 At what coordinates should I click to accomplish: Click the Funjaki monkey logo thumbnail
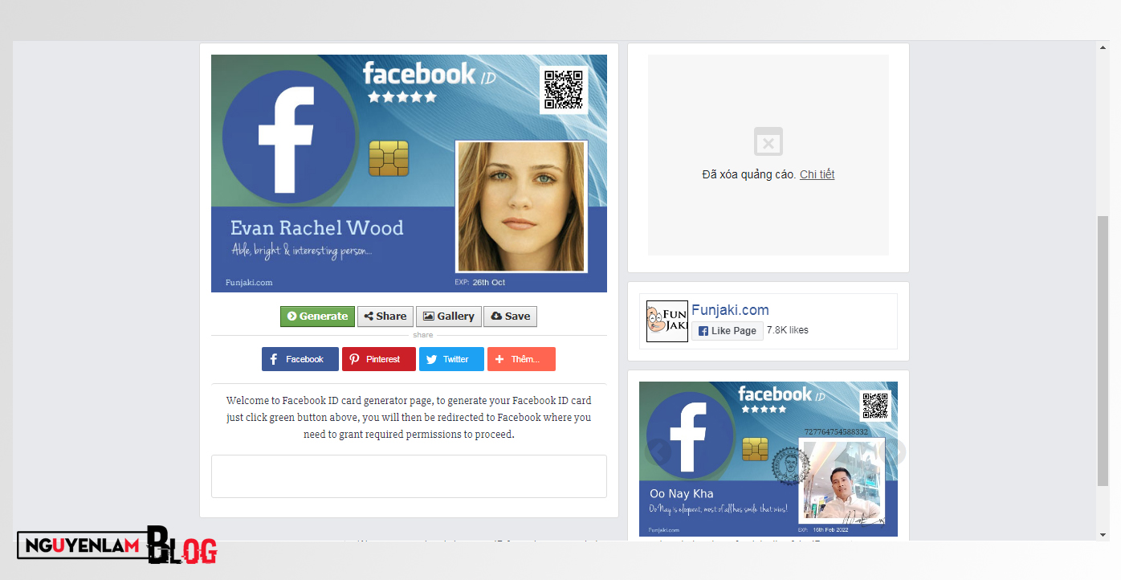coord(667,321)
